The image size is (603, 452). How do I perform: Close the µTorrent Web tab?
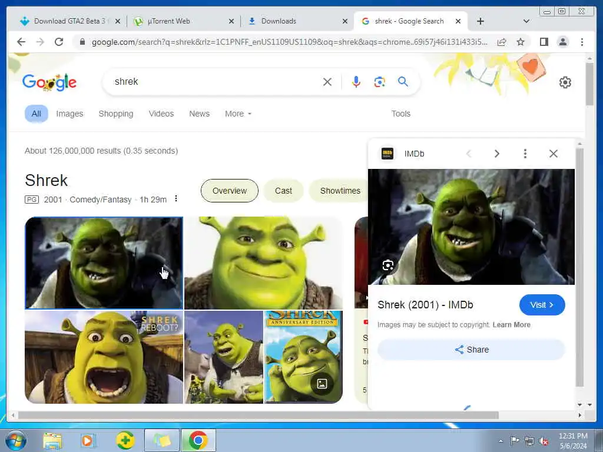[231, 21]
